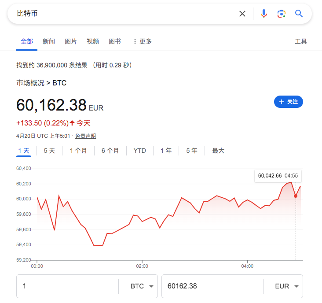Open the 更多 three-dot menu
The image size is (322, 303).
[x=142, y=41]
